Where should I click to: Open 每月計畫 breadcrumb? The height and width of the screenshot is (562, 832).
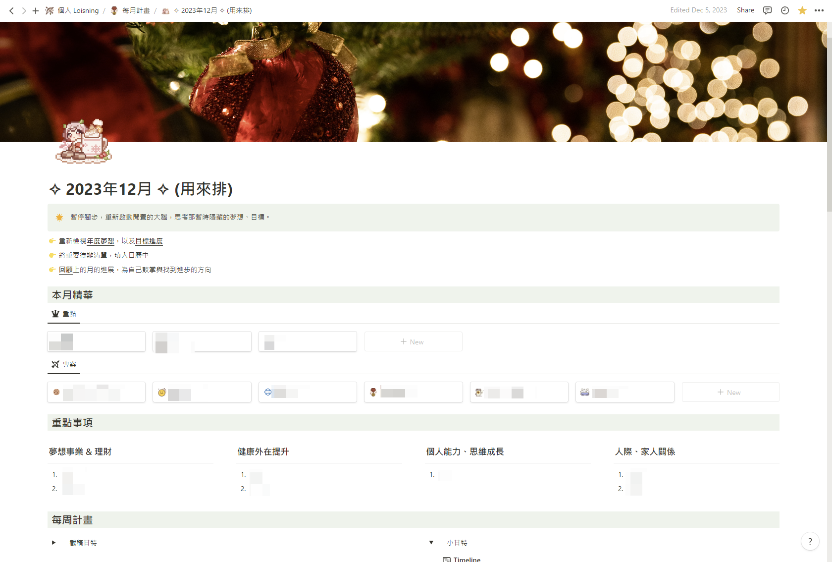pyautogui.click(x=130, y=10)
